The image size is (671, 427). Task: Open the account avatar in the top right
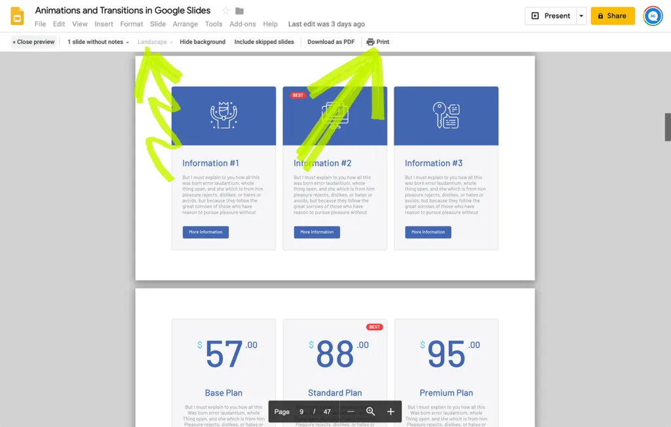coord(653,16)
